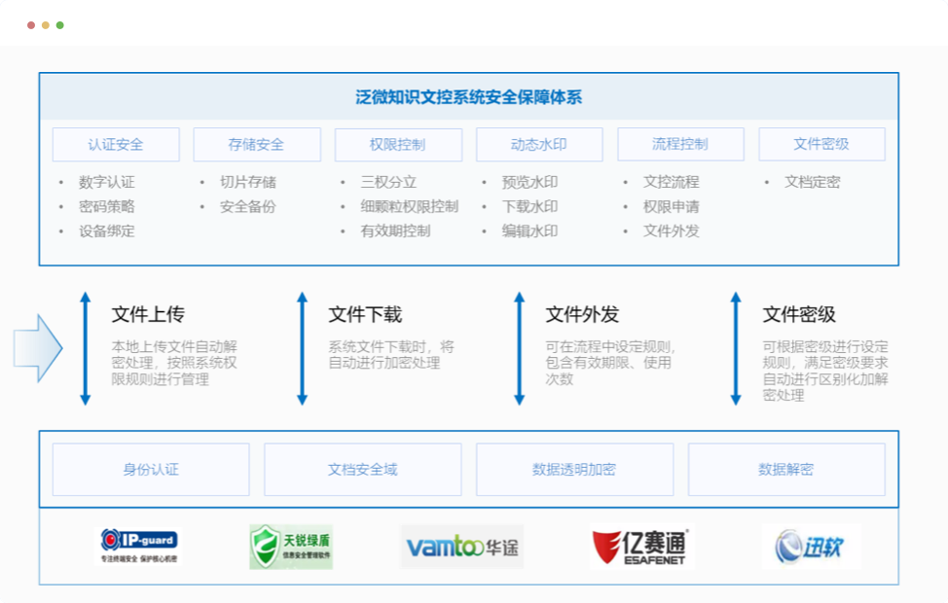Click the 迅软 logo
This screenshot has width=948, height=603.
tap(811, 547)
